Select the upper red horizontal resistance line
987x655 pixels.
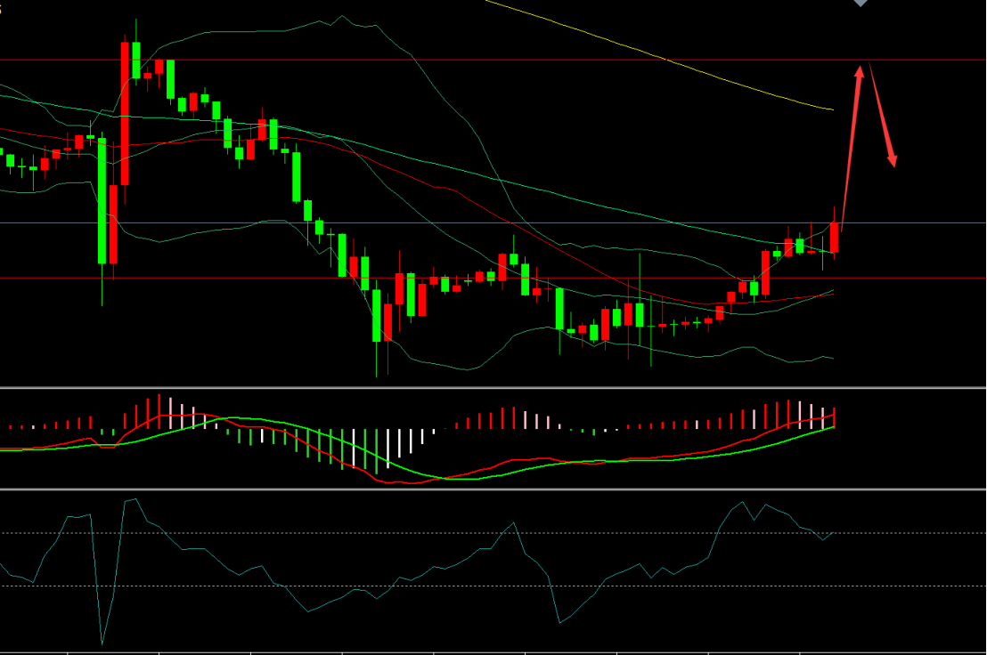pyautogui.click(x=493, y=60)
